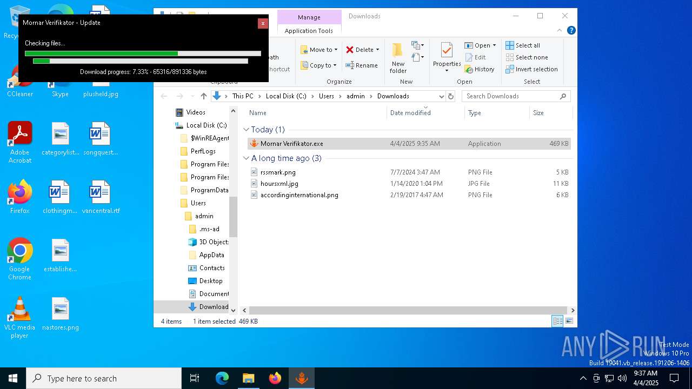This screenshot has height=389, width=692.
Task: Click admin in the address breadcrumb
Action: pyautogui.click(x=356, y=96)
